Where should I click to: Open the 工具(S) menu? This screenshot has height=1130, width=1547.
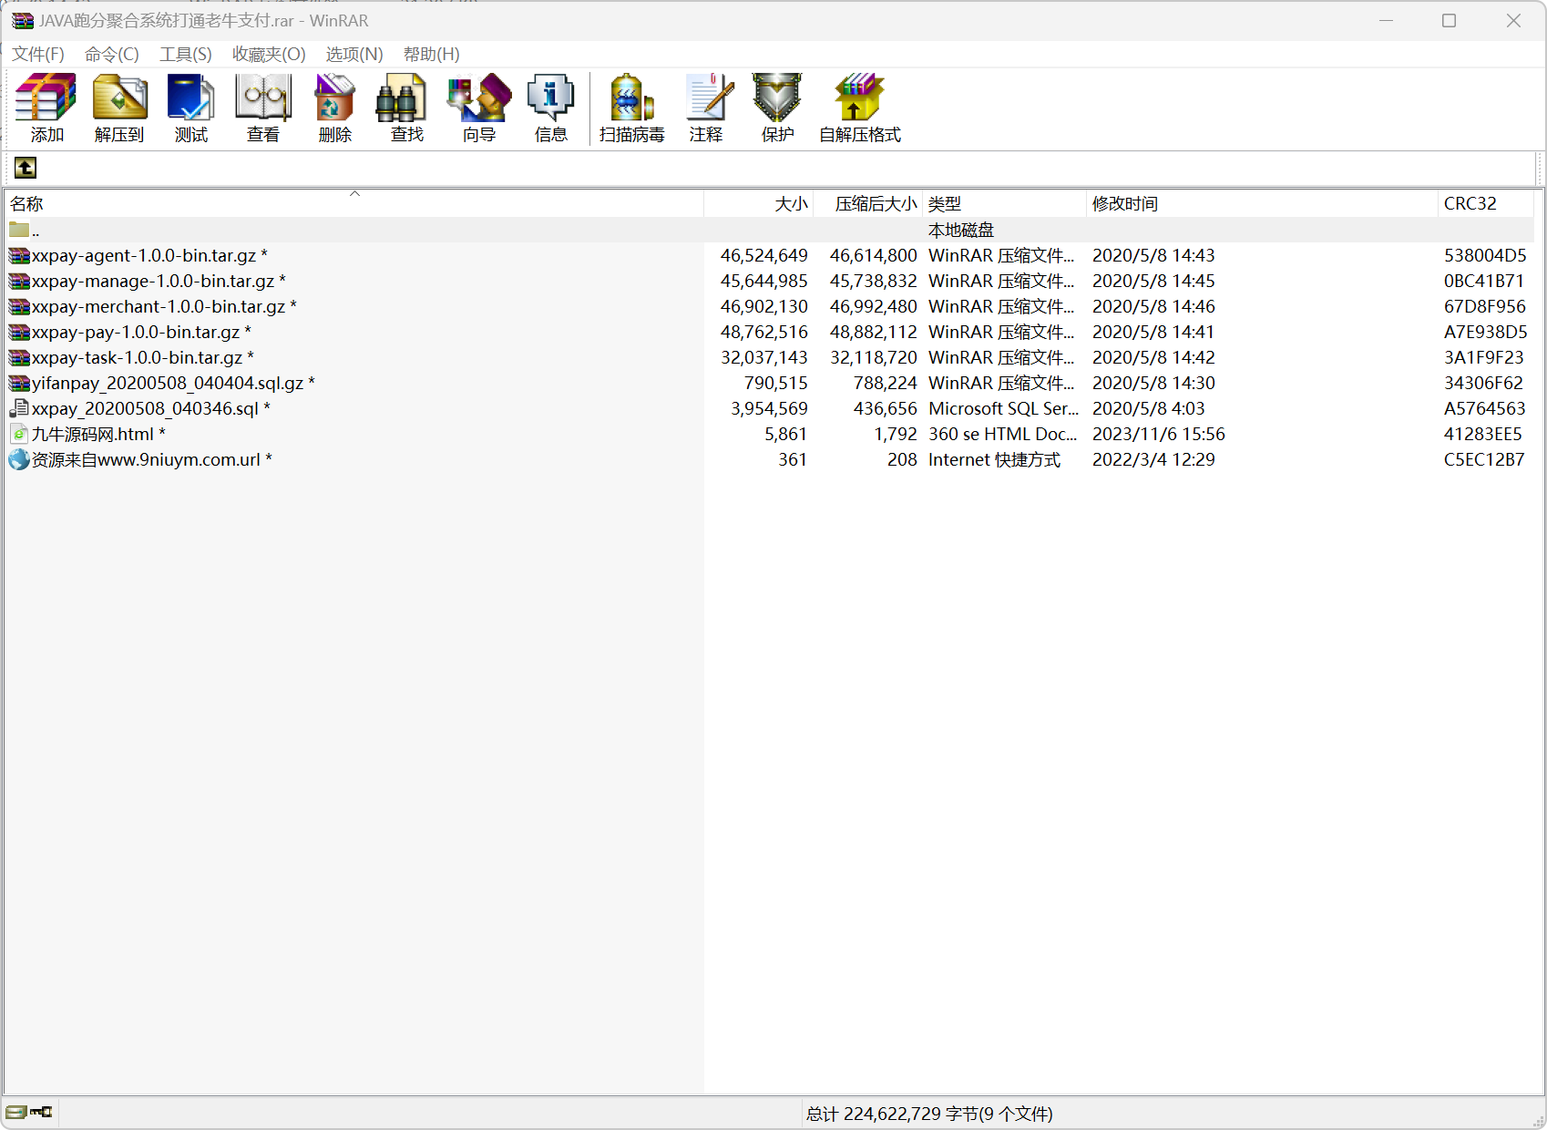point(186,55)
